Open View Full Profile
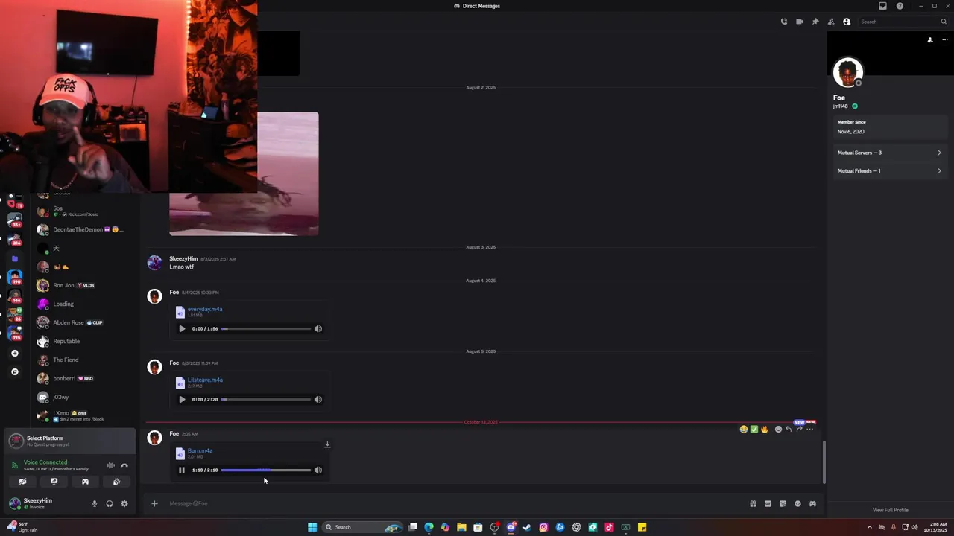This screenshot has width=954, height=536. pyautogui.click(x=890, y=510)
